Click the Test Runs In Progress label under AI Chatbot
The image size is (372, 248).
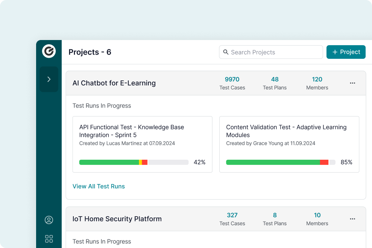tap(102, 106)
